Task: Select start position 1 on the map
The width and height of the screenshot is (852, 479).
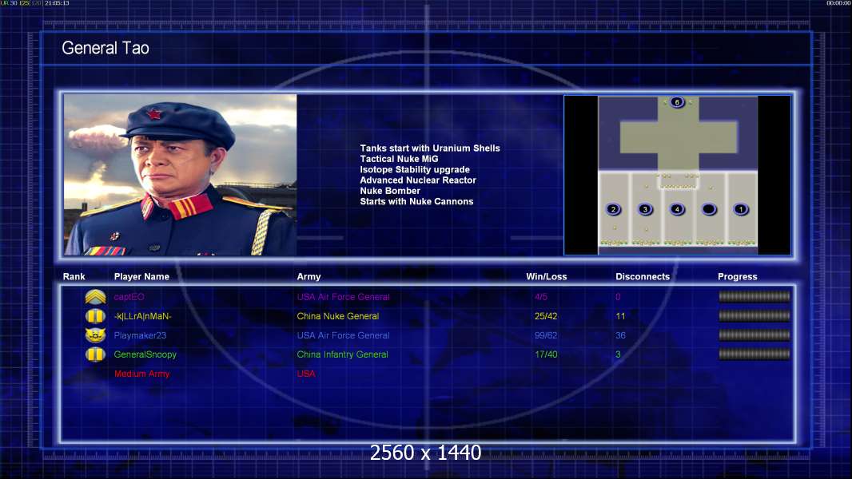Action: 741,209
